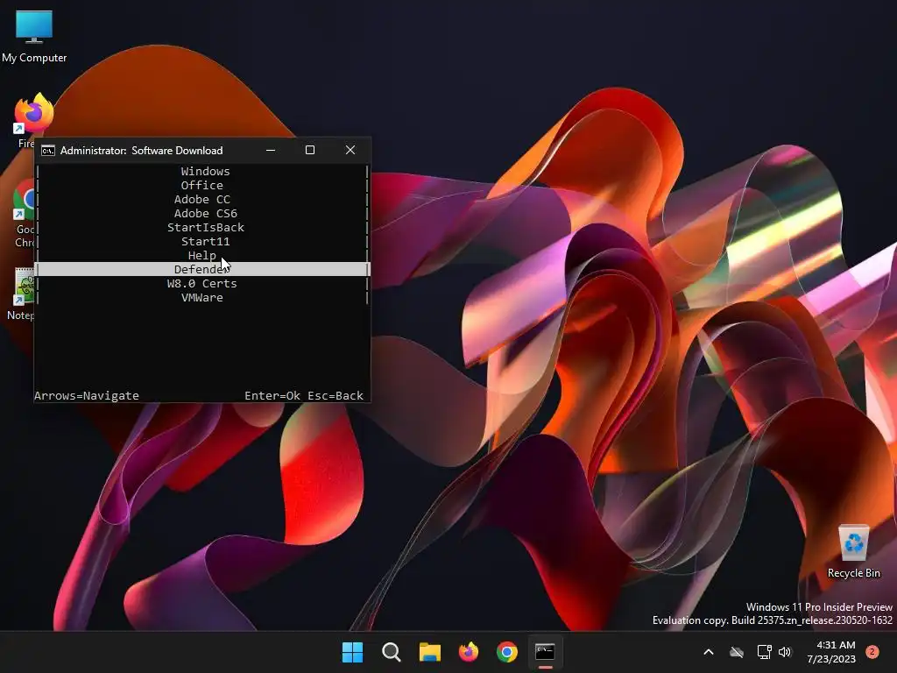This screenshot has width=897, height=673.
Task: Open the Notepad++ desktop shortcut
Action: [23, 294]
